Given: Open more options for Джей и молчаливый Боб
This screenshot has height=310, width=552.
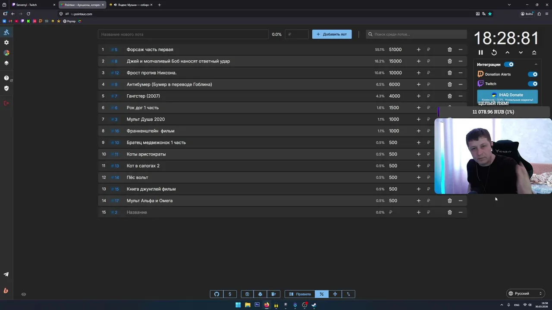Looking at the screenshot, I should tap(460, 61).
